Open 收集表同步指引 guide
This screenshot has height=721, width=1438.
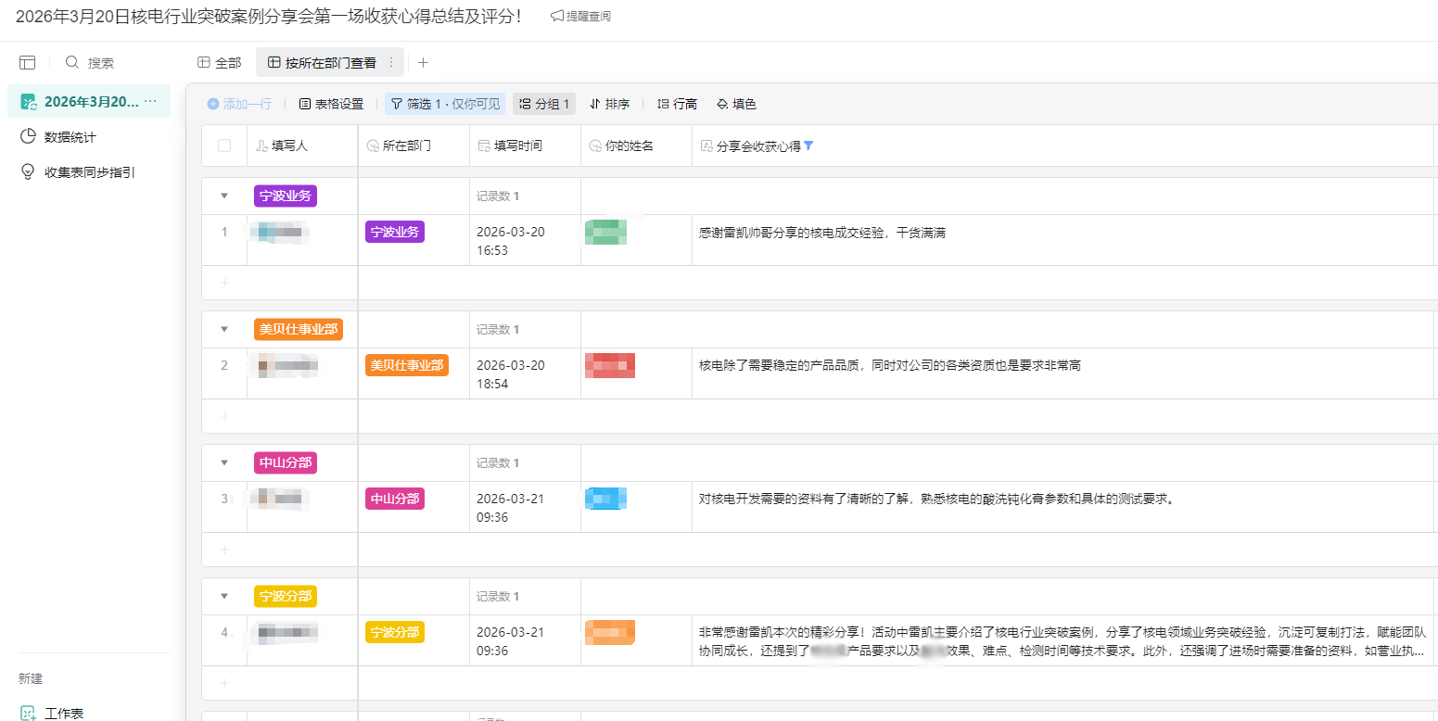pyautogui.click(x=89, y=172)
